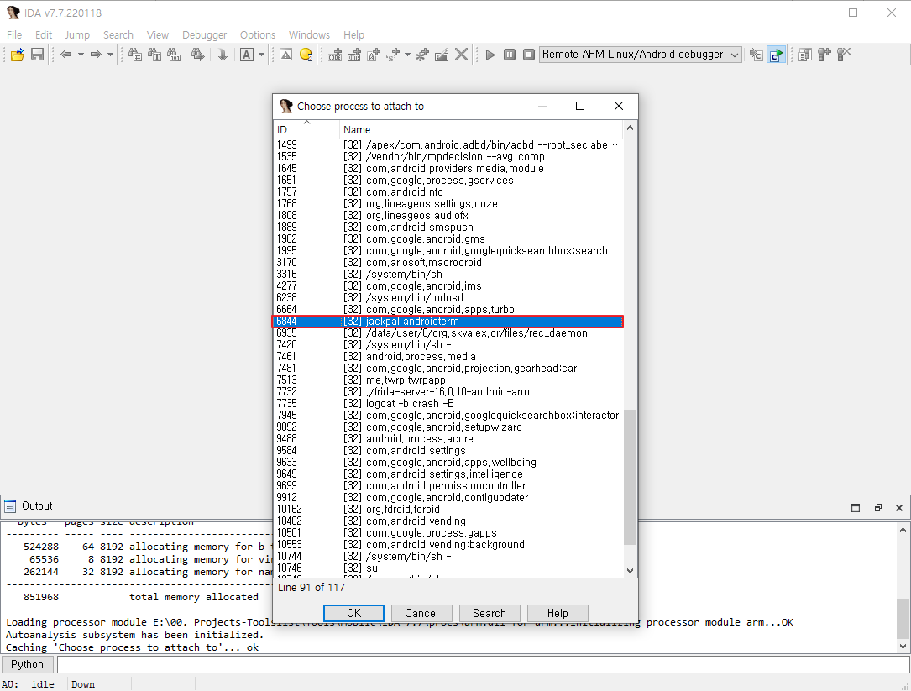
Task: Click the add breakpoint plus icon
Action: click(x=825, y=55)
